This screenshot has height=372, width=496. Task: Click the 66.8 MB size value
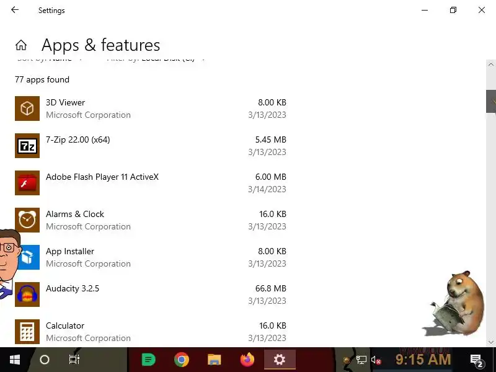(271, 288)
